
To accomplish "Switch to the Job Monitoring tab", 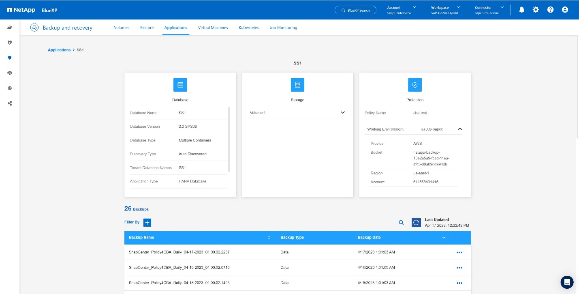I will [283, 28].
